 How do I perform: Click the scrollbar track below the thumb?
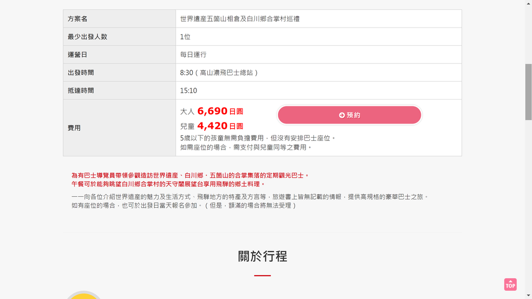click(528, 207)
